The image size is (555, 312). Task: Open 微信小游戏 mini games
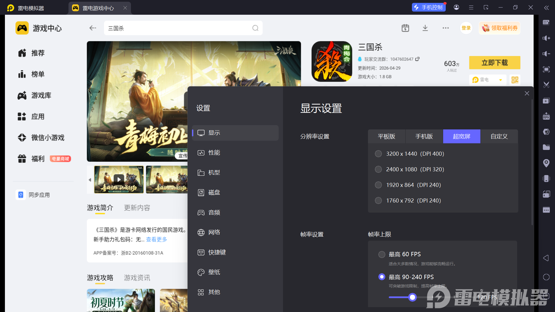click(41, 138)
